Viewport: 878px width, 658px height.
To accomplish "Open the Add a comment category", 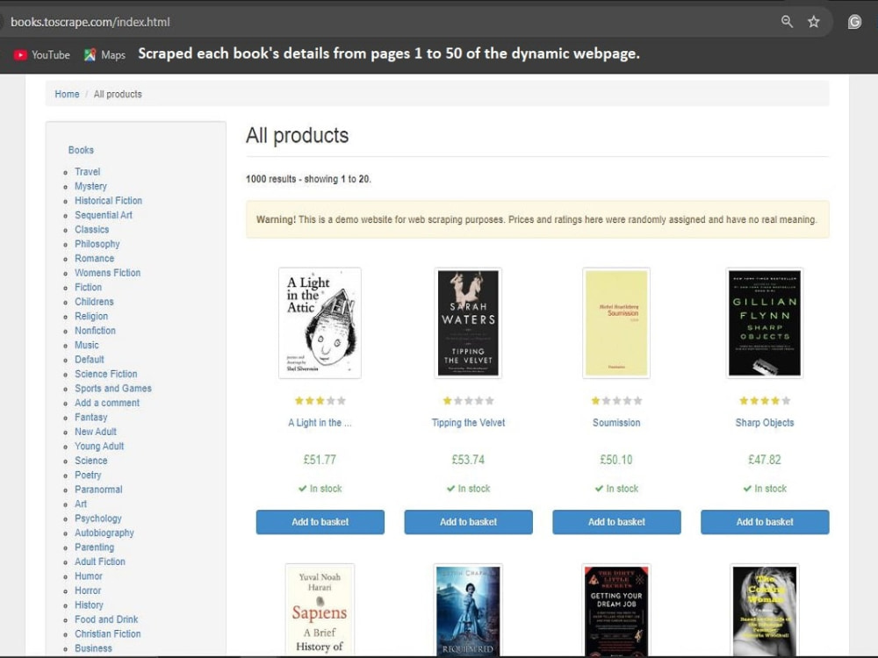I will pyautogui.click(x=107, y=403).
